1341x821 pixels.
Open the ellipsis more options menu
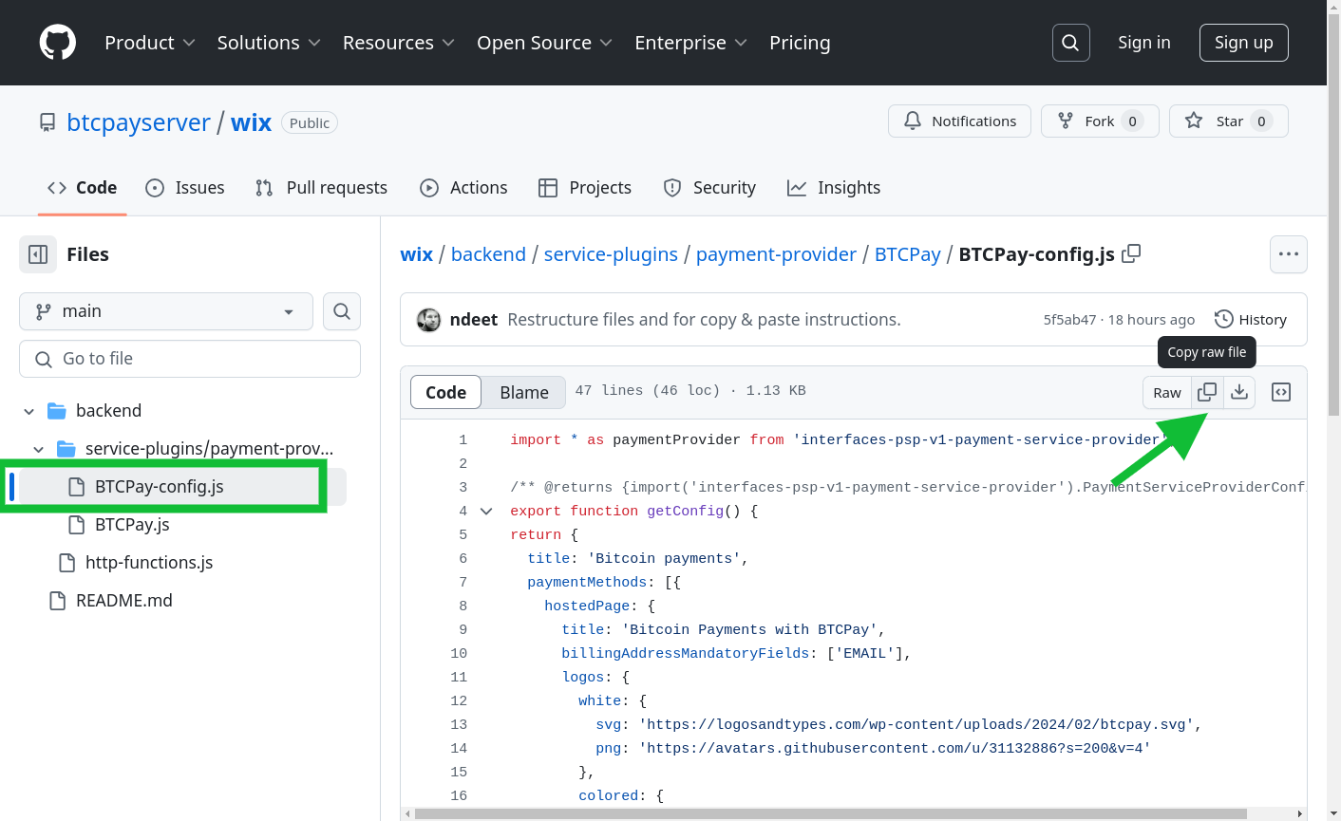1288,254
